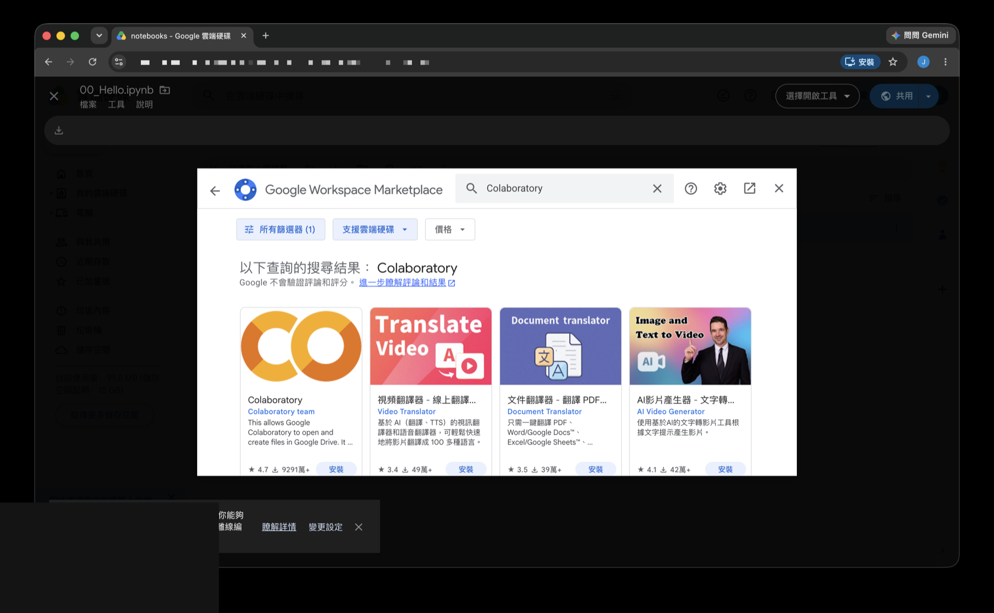994x613 pixels.
Task: Close the Marketplace dialog
Action: [779, 188]
